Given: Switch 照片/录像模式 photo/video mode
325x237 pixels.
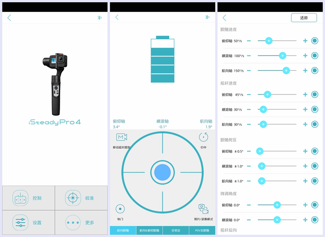Looking at the screenshot, I should click(203, 209).
